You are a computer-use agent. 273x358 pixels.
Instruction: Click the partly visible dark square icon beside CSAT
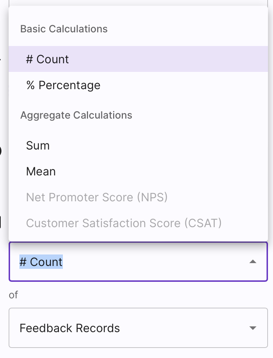(x=0, y=222)
